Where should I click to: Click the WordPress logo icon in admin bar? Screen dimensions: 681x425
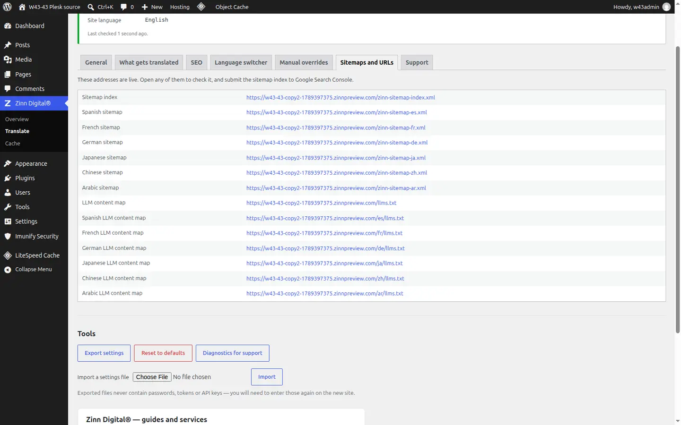click(x=7, y=7)
